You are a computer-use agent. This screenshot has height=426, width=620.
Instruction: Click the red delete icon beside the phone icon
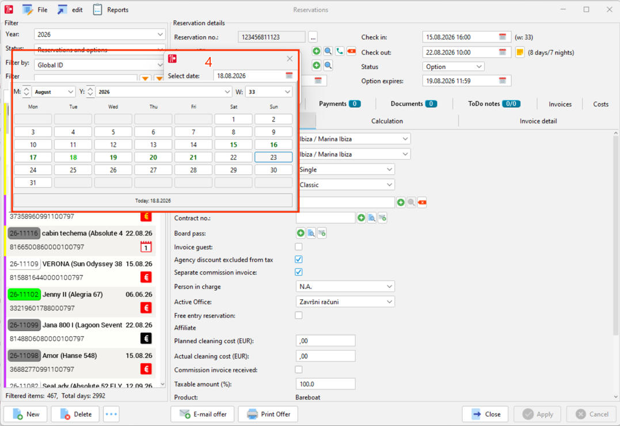point(351,51)
